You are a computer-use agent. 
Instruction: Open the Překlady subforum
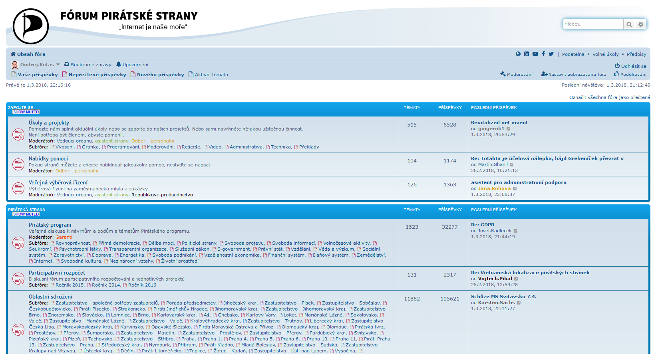pyautogui.click(x=309, y=147)
